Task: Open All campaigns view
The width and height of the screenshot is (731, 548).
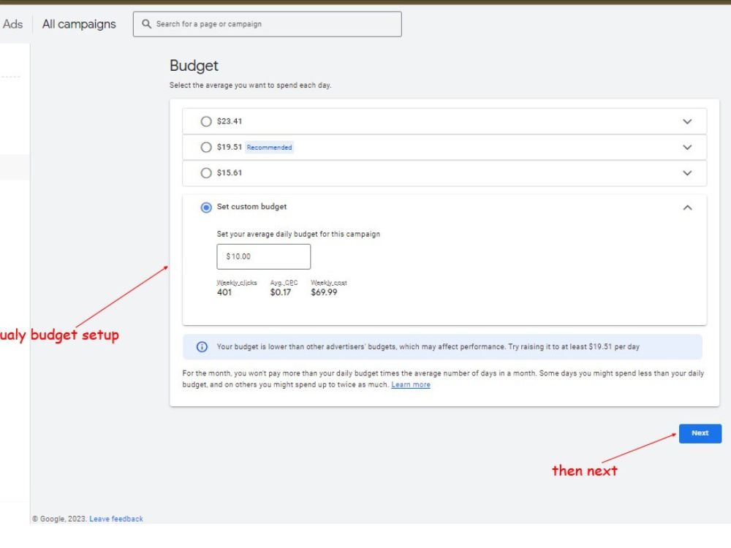Action: (x=79, y=24)
